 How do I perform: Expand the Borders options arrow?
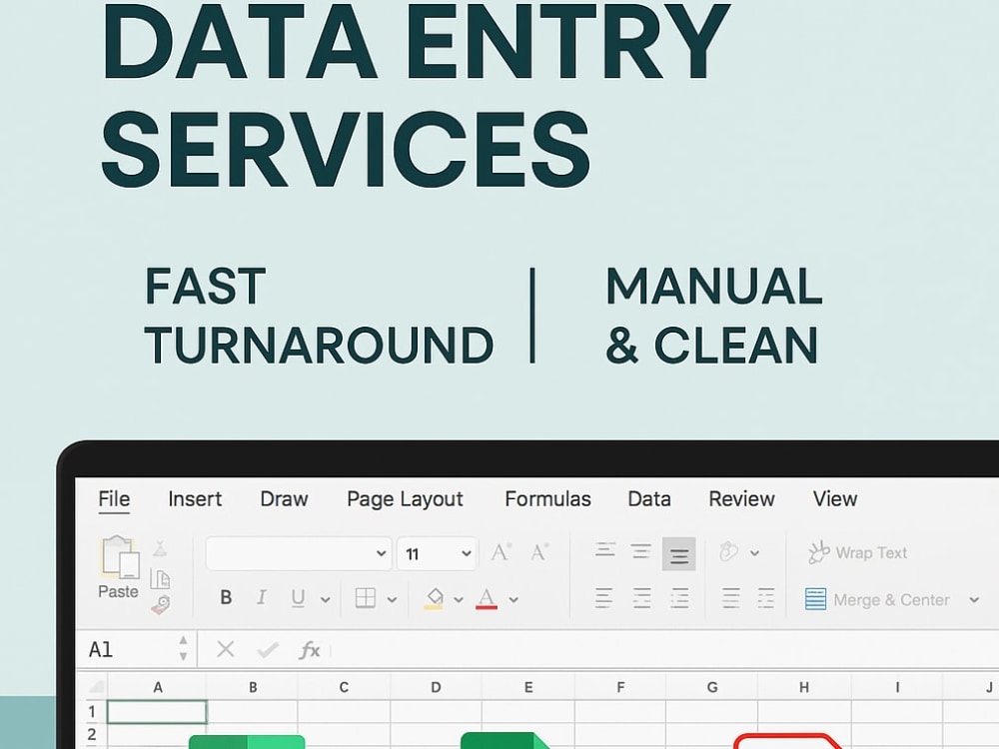click(392, 600)
